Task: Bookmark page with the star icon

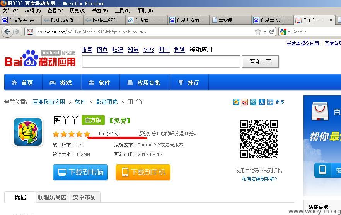Action: (x=258, y=32)
